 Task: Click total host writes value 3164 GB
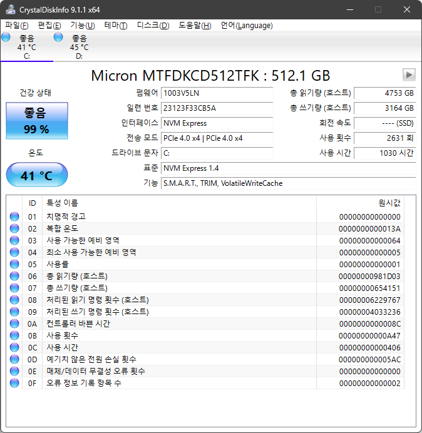(384, 108)
